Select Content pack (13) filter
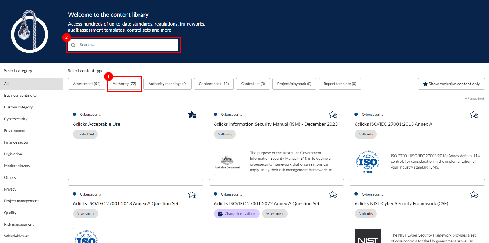Screen dimensions: 489x243 (x=214, y=84)
